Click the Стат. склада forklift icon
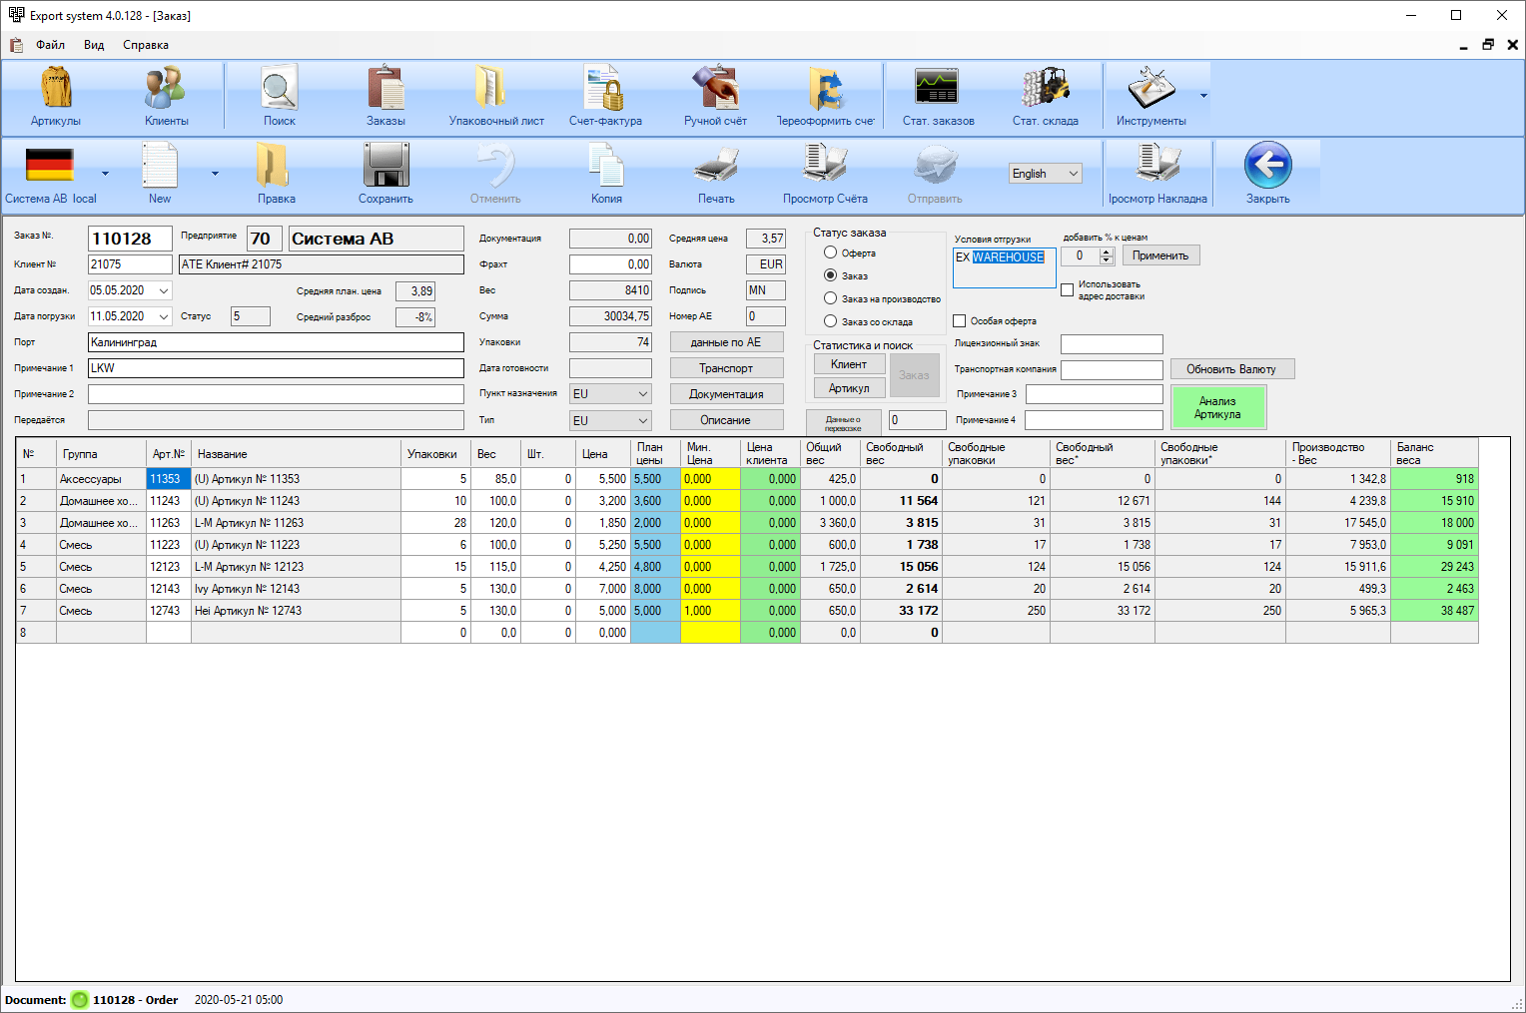Viewport: 1526px width, 1013px height. pyautogui.click(x=1045, y=90)
